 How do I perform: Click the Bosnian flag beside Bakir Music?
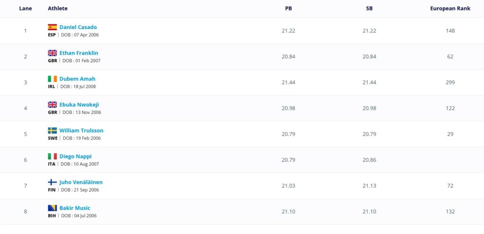(52, 208)
